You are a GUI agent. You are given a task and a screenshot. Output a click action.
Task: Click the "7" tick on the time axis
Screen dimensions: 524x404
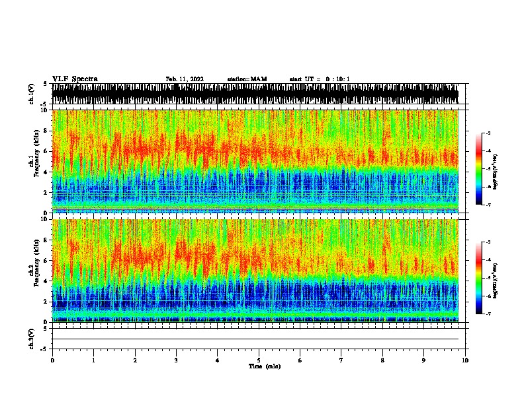pos(341,360)
